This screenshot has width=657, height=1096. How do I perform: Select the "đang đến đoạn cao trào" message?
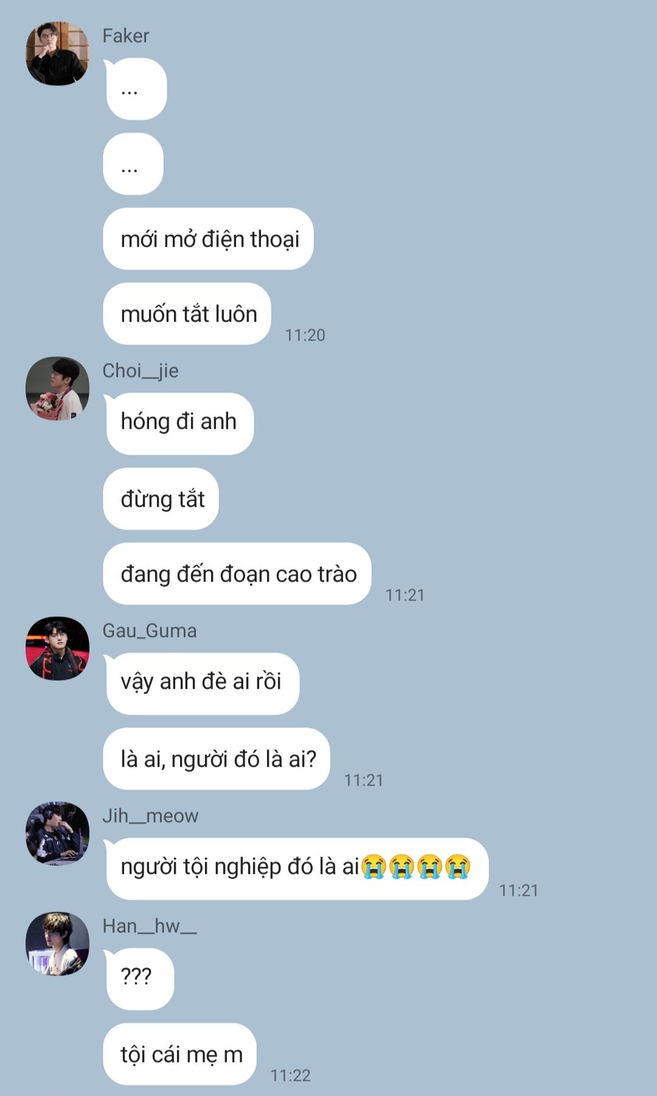(x=237, y=574)
